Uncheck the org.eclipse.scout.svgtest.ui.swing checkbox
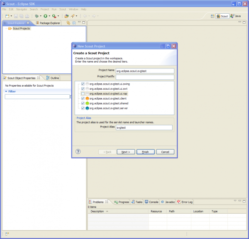The image size is (249, 239). pyautogui.click(x=83, y=84)
